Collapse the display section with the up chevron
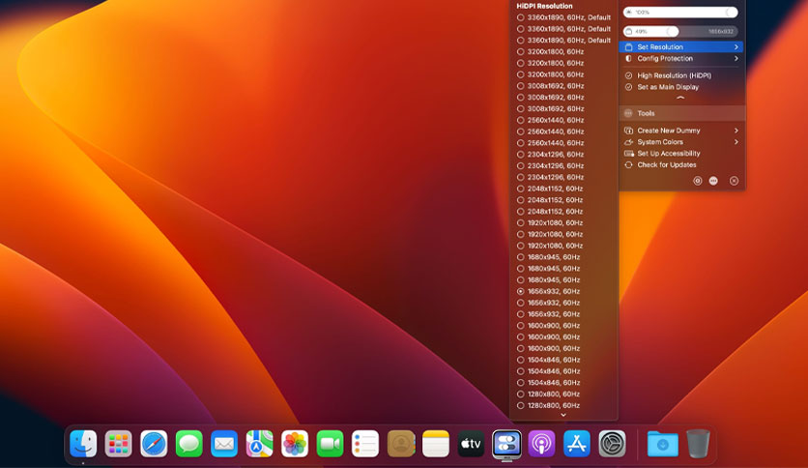Viewport: 808px width, 468px height. [680, 98]
